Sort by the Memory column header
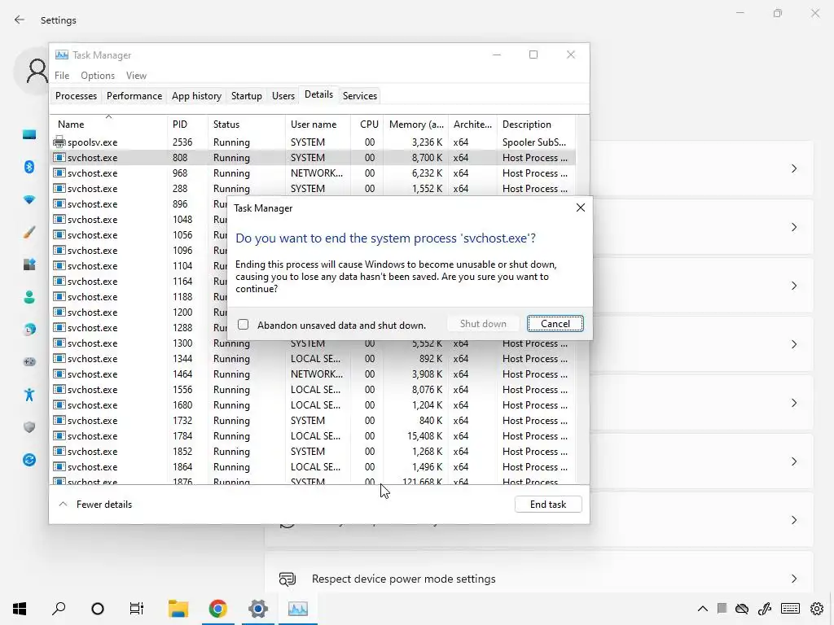 click(416, 125)
